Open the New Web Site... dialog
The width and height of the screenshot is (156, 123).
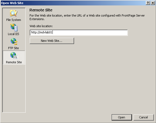point(52,41)
